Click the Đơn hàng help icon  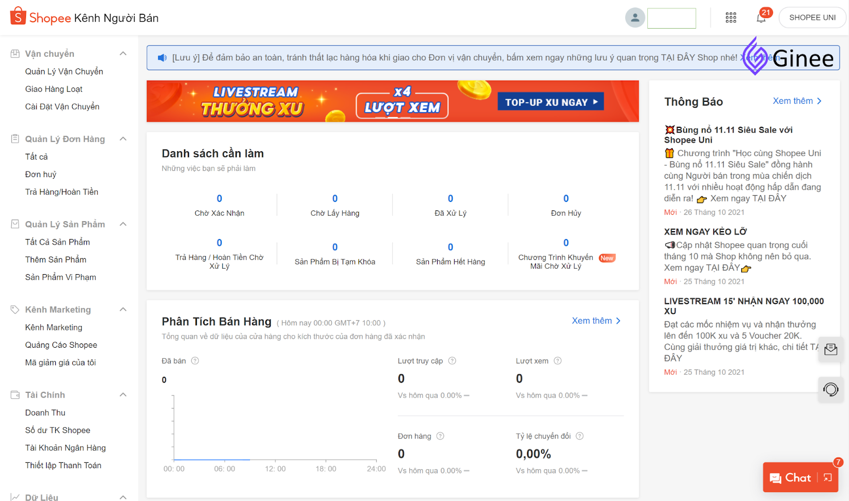440,436
